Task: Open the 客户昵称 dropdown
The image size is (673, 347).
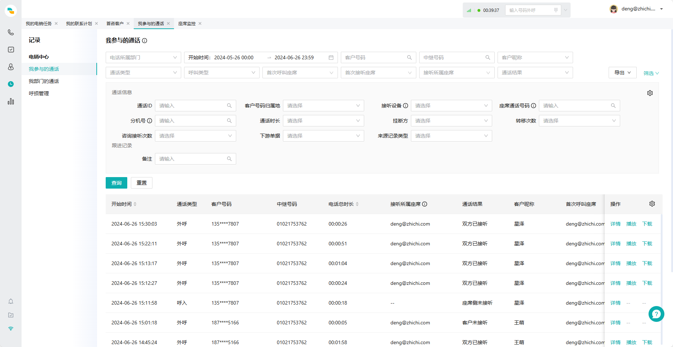Action: (535, 57)
